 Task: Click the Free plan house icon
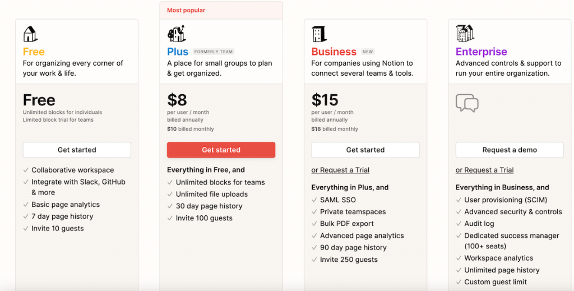pyautogui.click(x=30, y=34)
